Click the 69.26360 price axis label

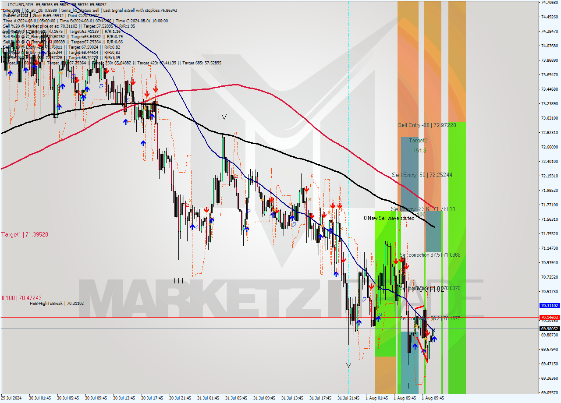(x=549, y=378)
